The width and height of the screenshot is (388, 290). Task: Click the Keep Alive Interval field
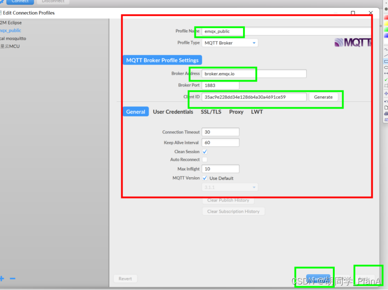(221, 142)
